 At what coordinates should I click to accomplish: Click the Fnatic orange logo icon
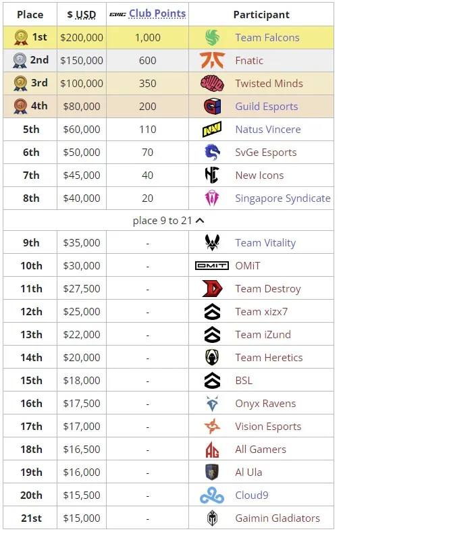212,60
